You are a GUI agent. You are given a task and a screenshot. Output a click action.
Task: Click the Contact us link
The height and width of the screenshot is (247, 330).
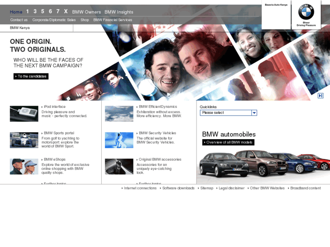coord(19,20)
